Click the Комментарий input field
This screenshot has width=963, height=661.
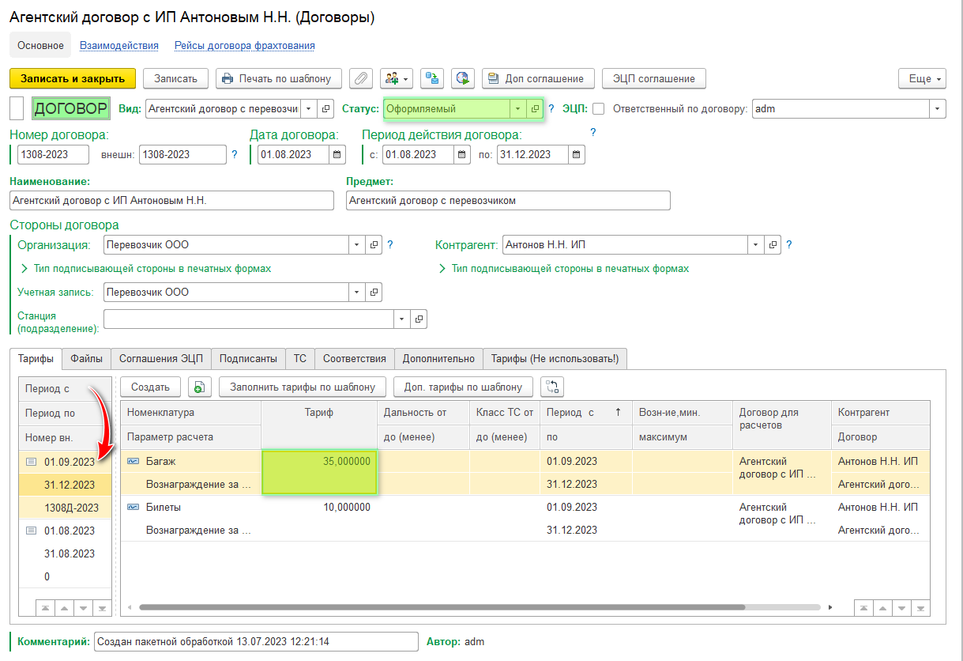255,642
